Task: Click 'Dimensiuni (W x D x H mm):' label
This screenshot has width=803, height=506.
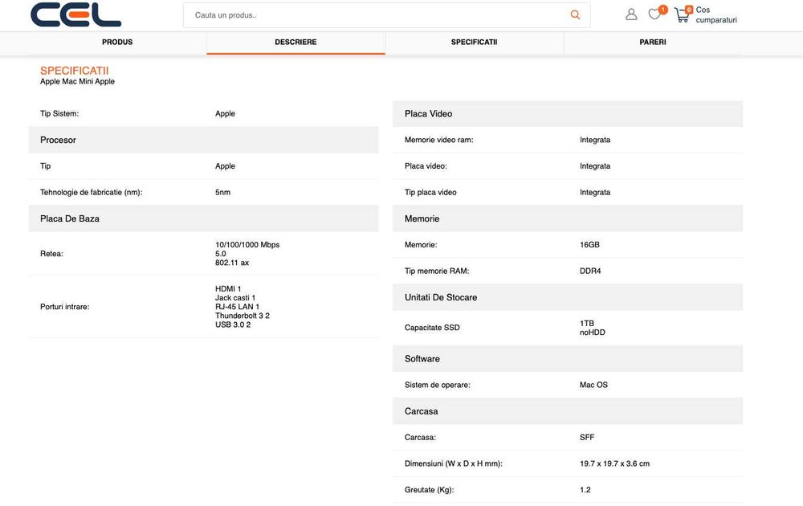Action: pyautogui.click(x=453, y=463)
